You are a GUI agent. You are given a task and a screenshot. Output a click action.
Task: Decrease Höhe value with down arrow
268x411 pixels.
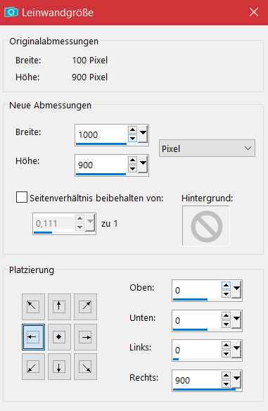pos(132,168)
